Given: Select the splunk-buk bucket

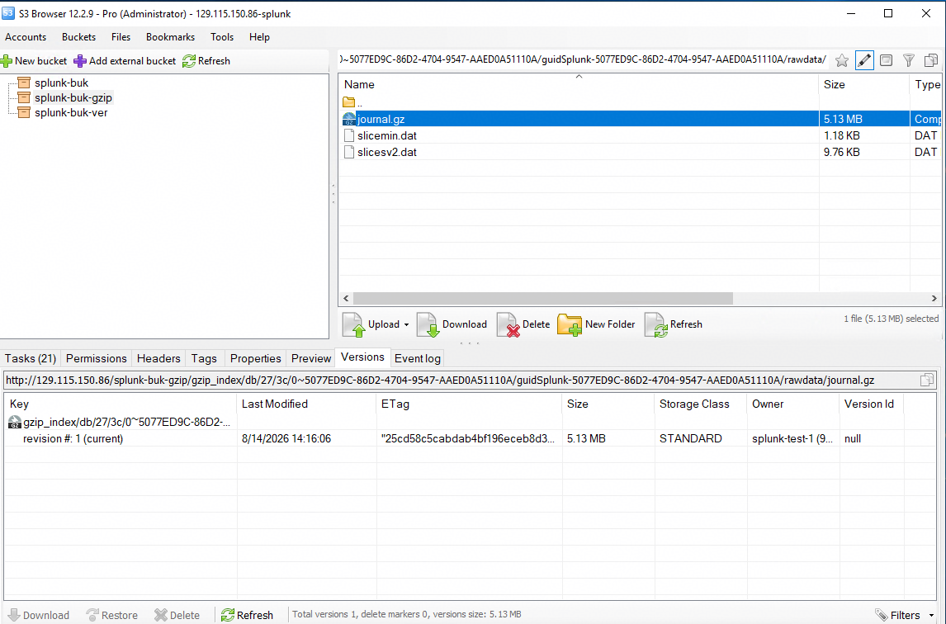Looking at the screenshot, I should tap(61, 83).
